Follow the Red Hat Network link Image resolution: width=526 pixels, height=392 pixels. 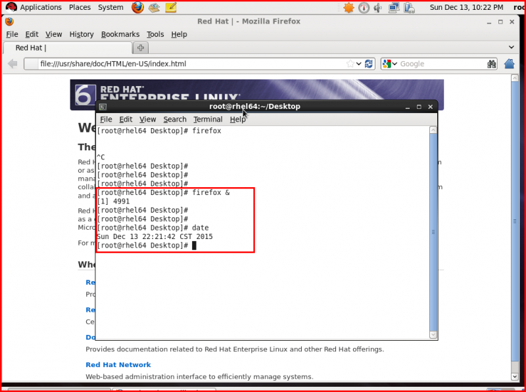[x=118, y=364]
